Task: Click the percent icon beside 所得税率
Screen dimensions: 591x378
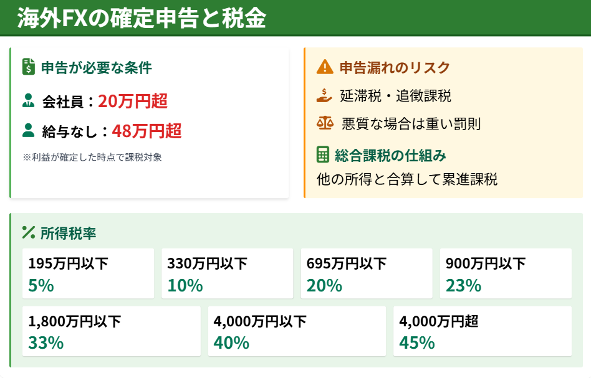Action: pos(28,232)
